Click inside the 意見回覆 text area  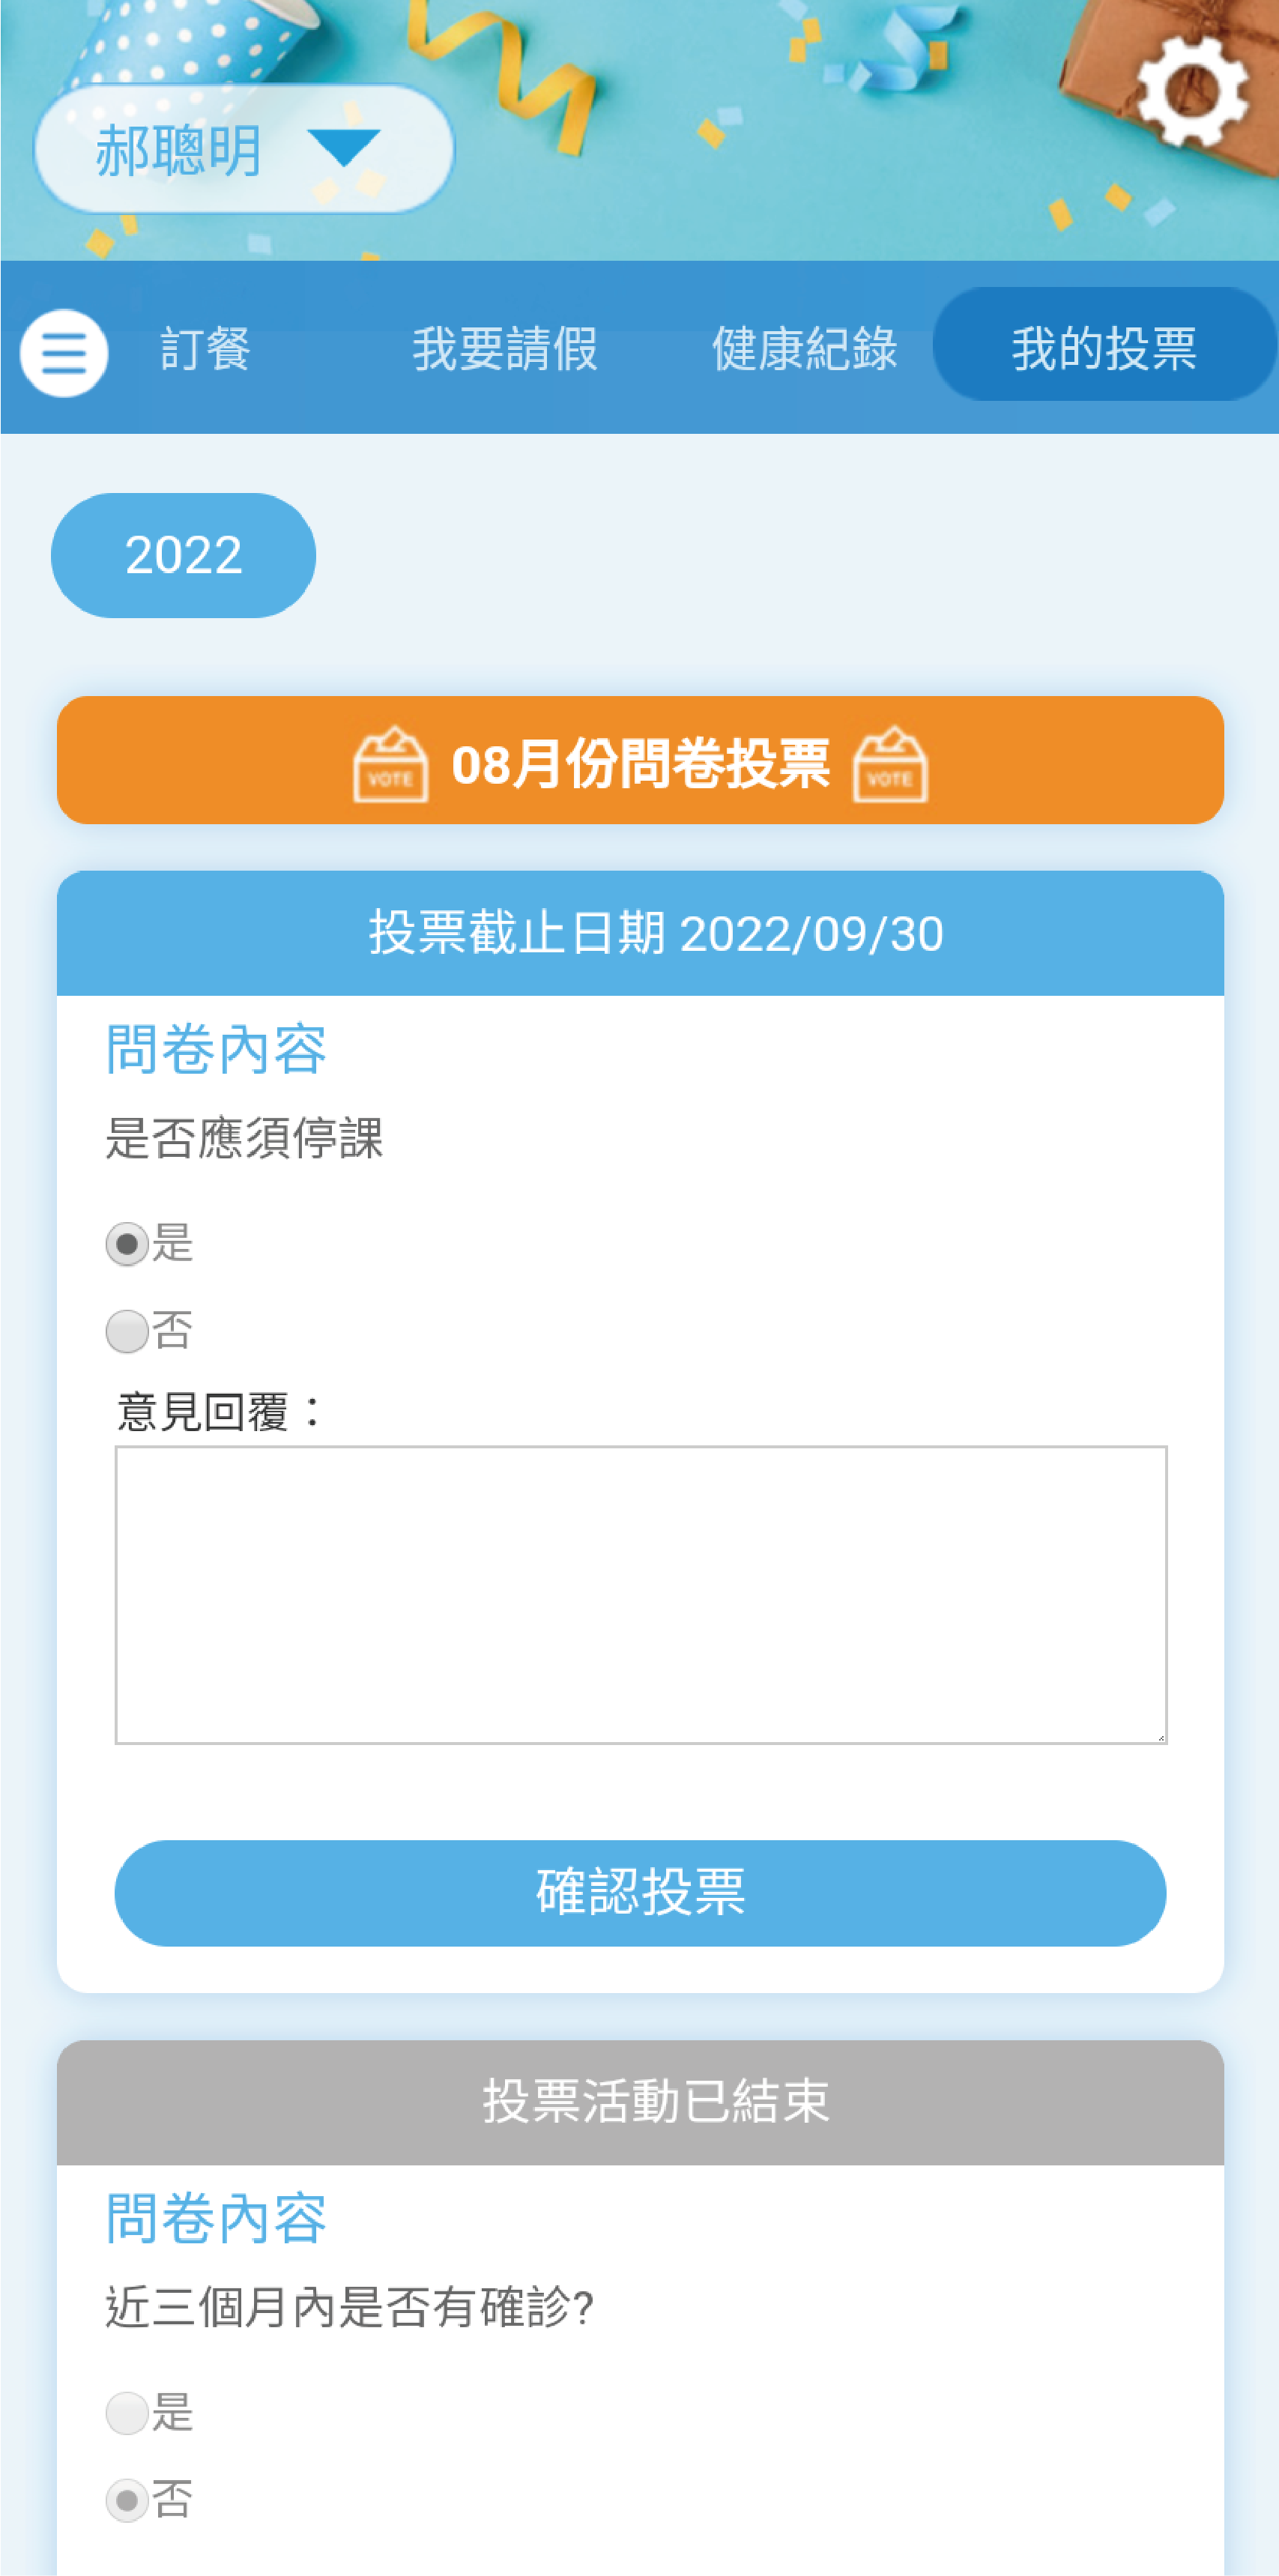[x=640, y=1594]
